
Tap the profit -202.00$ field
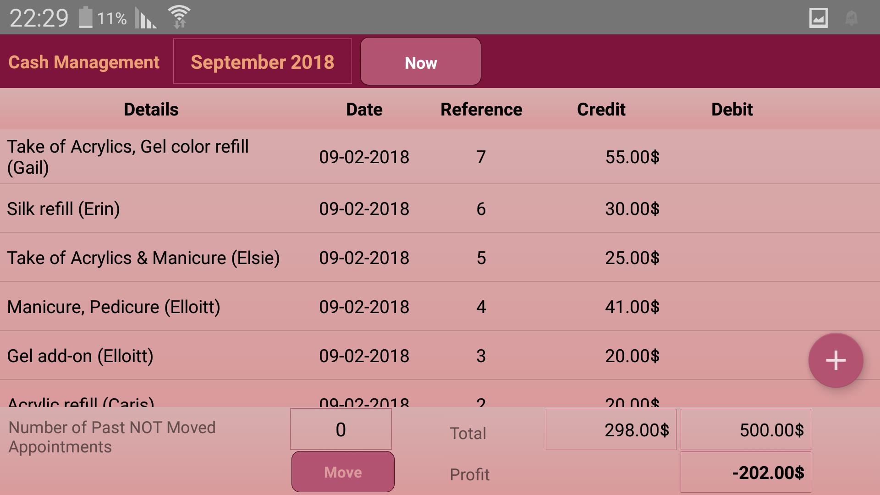[x=746, y=472]
